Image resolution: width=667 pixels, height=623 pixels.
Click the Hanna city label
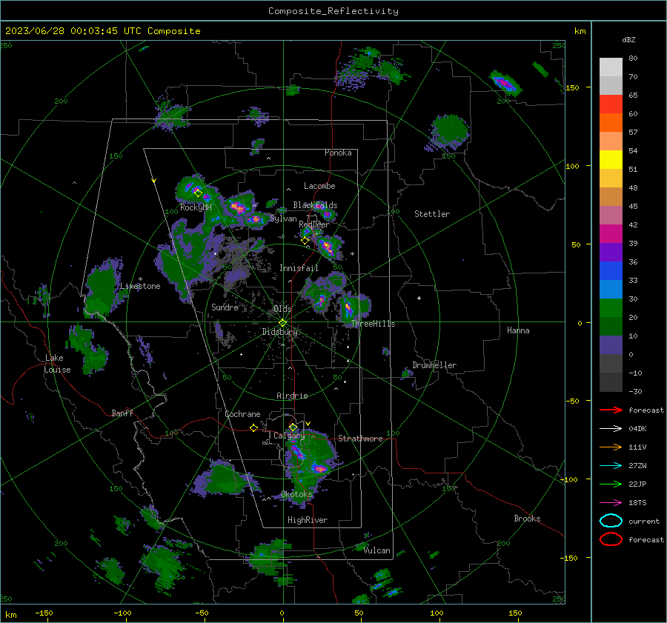[x=518, y=330]
